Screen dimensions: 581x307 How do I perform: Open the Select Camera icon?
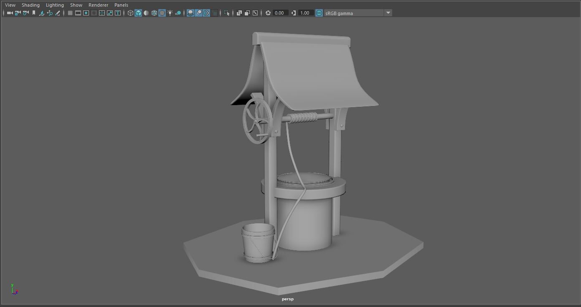(9, 13)
